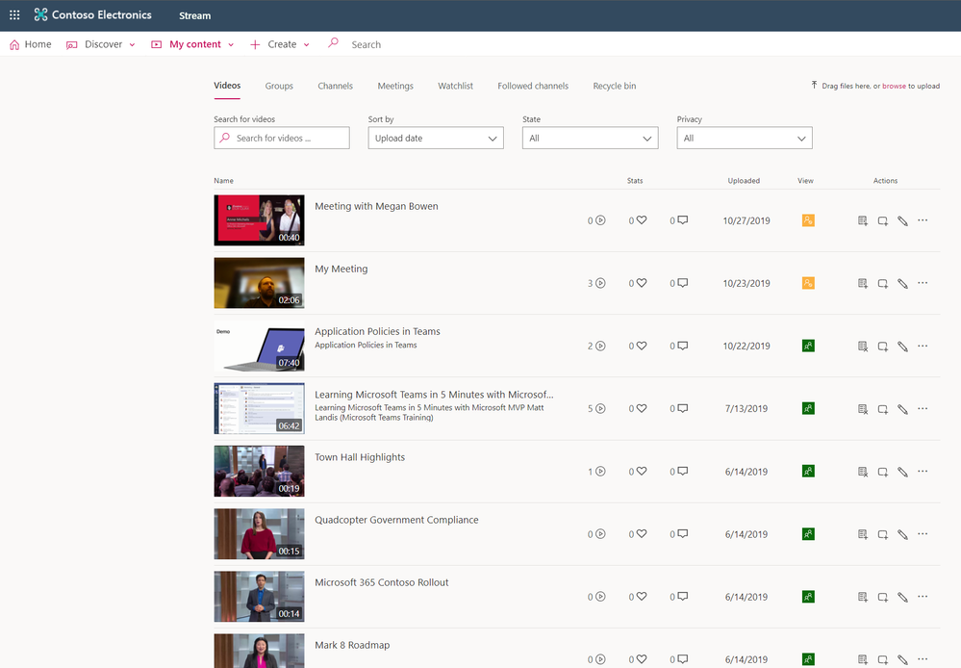Expand the Sort by Upload date dropdown
Screen dimensions: 961x668
click(x=435, y=139)
